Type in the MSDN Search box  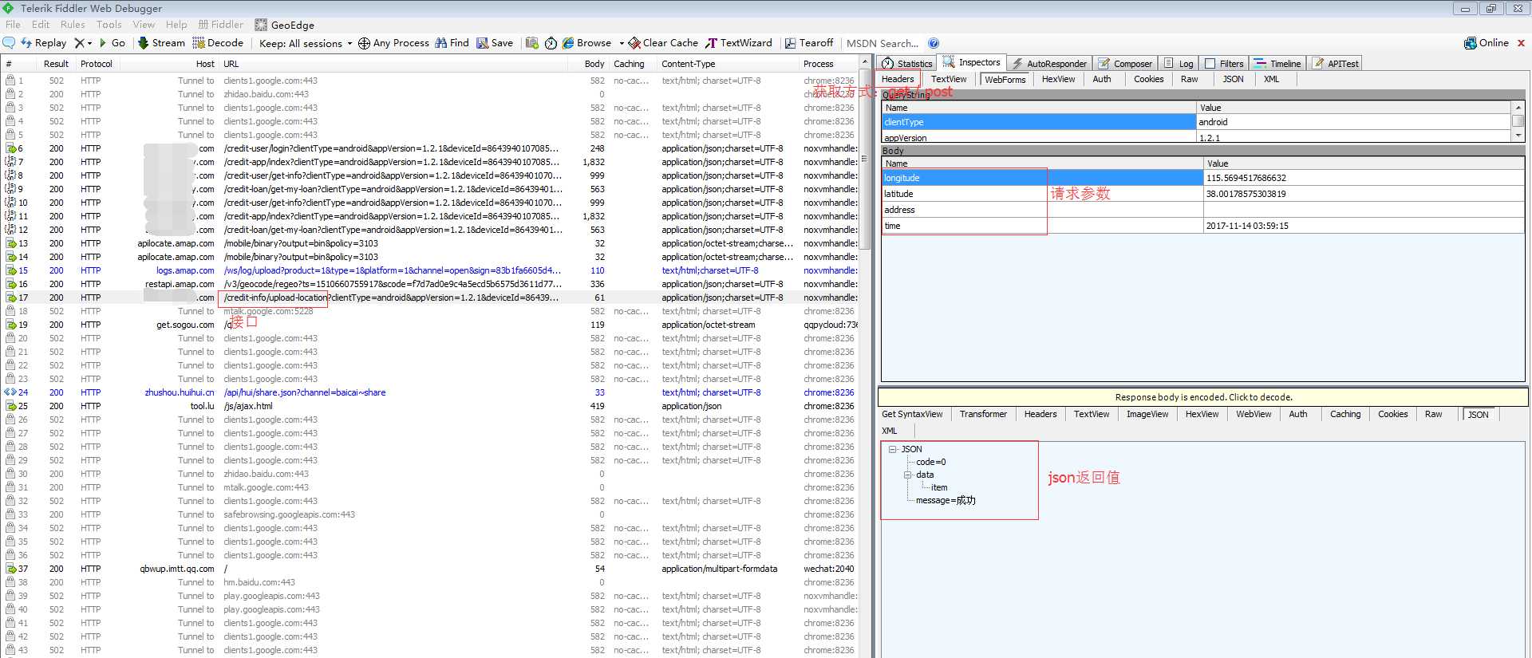(882, 43)
